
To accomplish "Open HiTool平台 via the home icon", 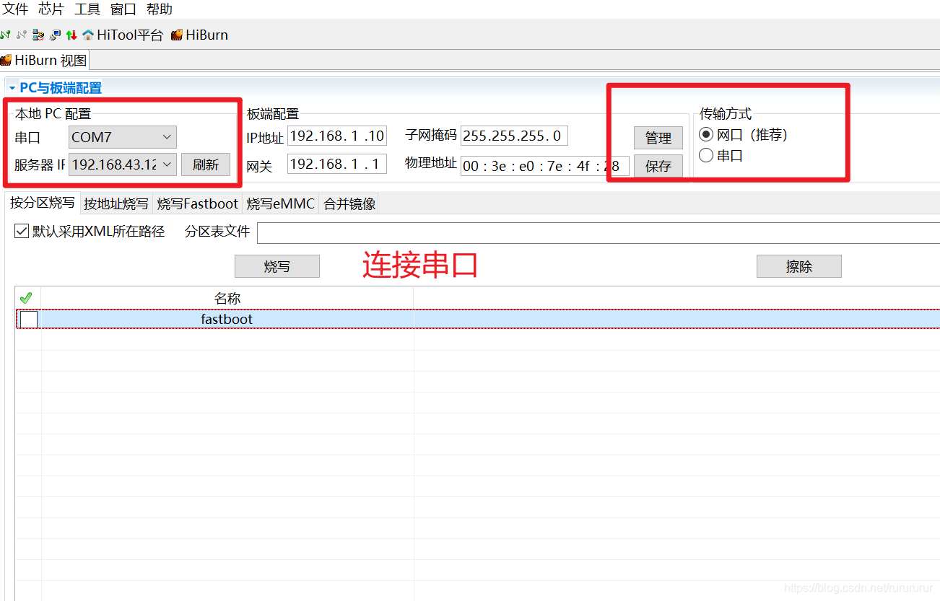I will [x=88, y=35].
